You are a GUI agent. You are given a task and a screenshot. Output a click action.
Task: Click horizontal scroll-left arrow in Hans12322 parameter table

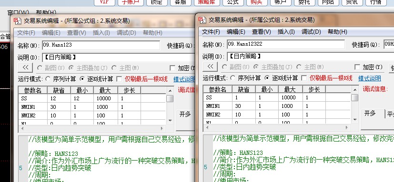tap(207, 128)
